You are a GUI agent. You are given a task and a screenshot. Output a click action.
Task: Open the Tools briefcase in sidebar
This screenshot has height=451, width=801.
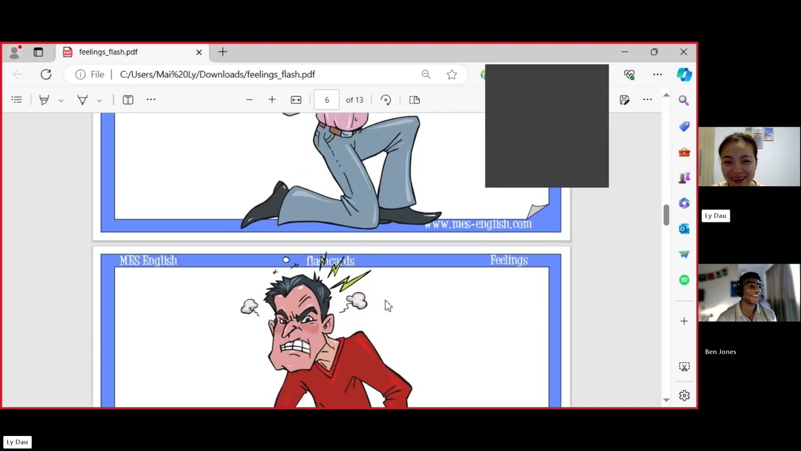[684, 152]
